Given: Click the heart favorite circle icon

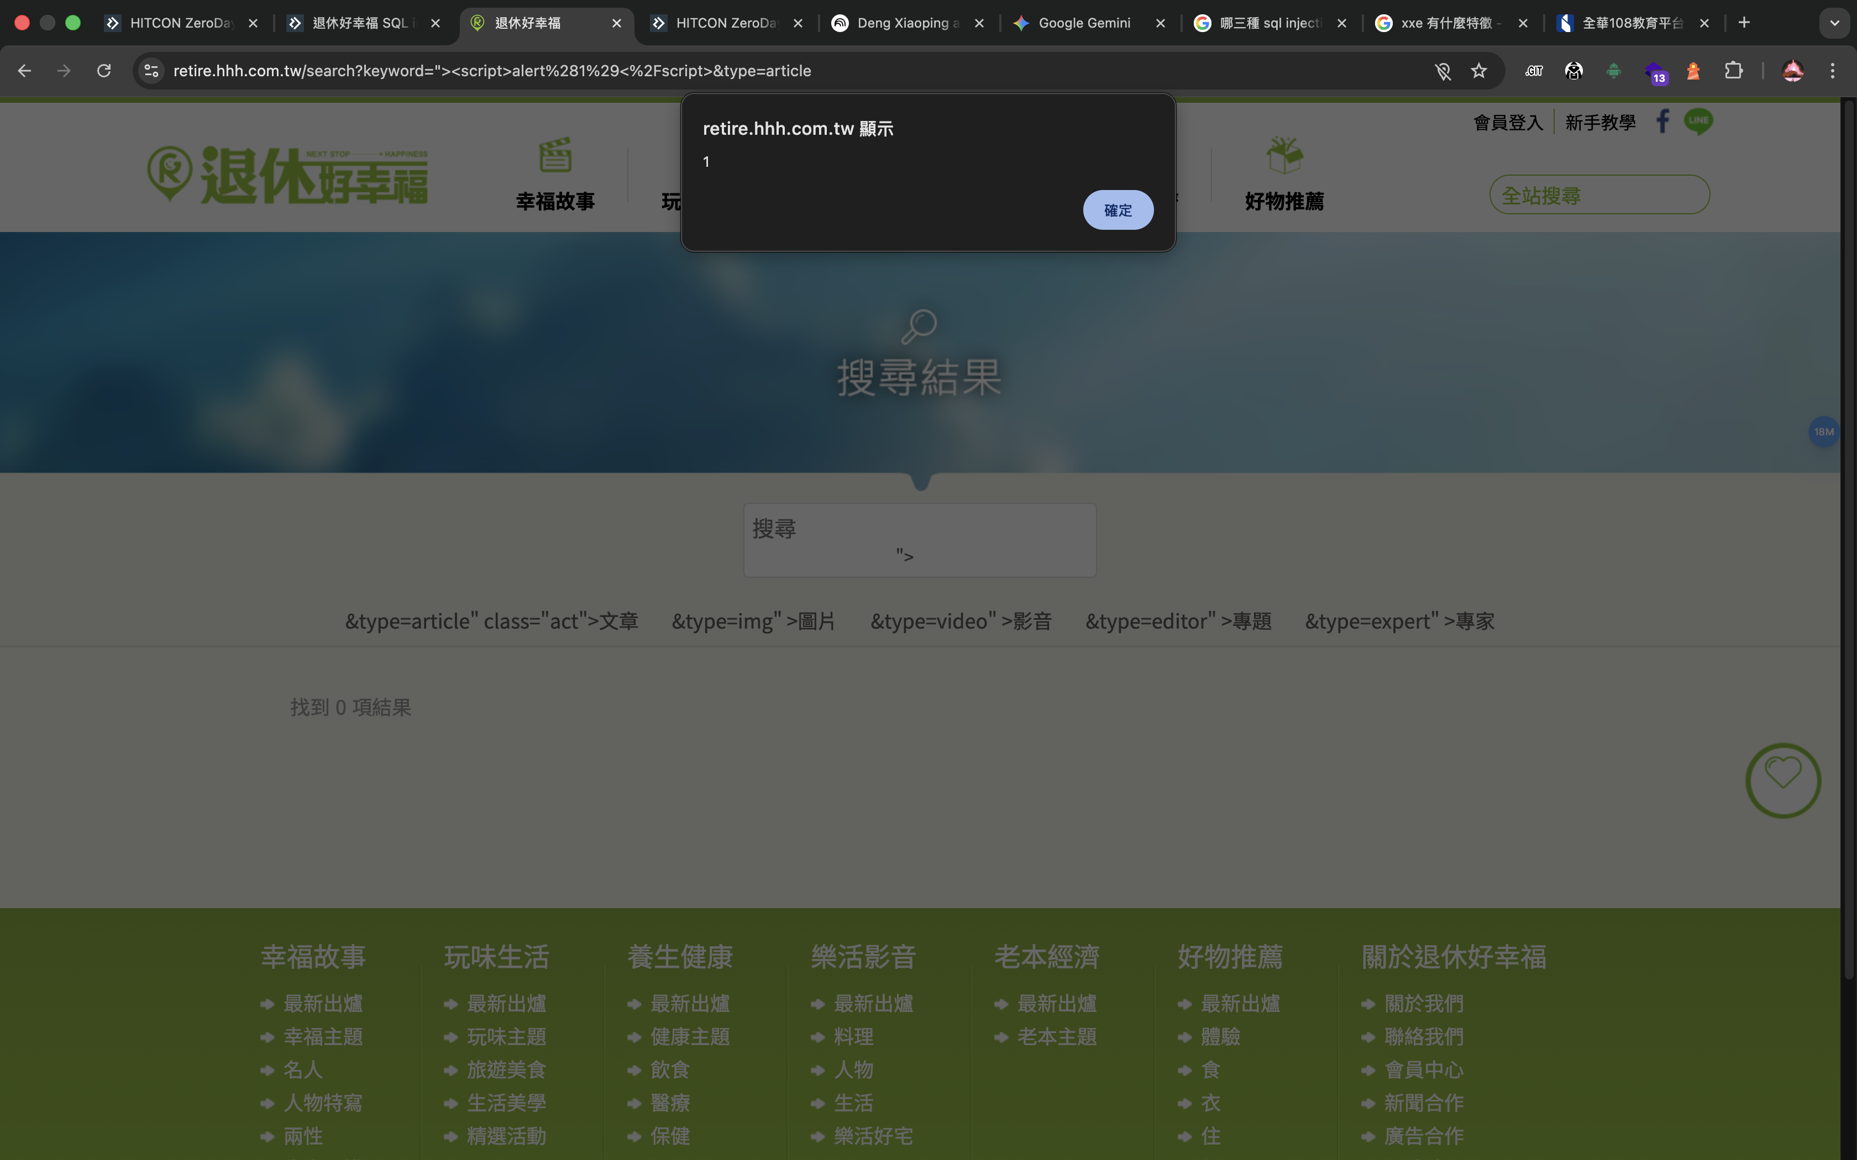Looking at the screenshot, I should [1782, 780].
